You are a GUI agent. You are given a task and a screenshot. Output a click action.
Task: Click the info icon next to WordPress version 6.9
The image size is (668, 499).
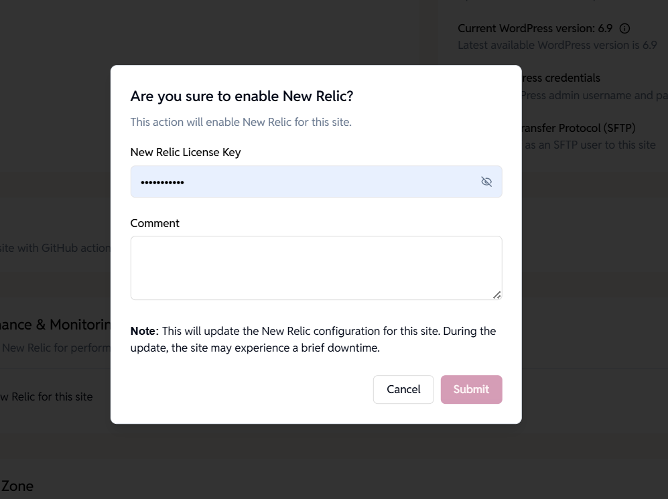click(x=625, y=28)
